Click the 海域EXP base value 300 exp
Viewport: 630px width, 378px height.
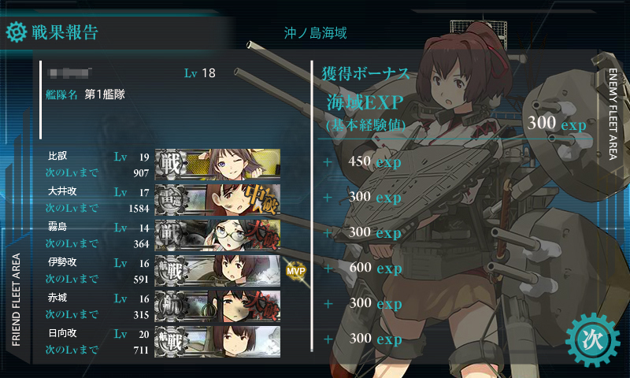tap(557, 123)
